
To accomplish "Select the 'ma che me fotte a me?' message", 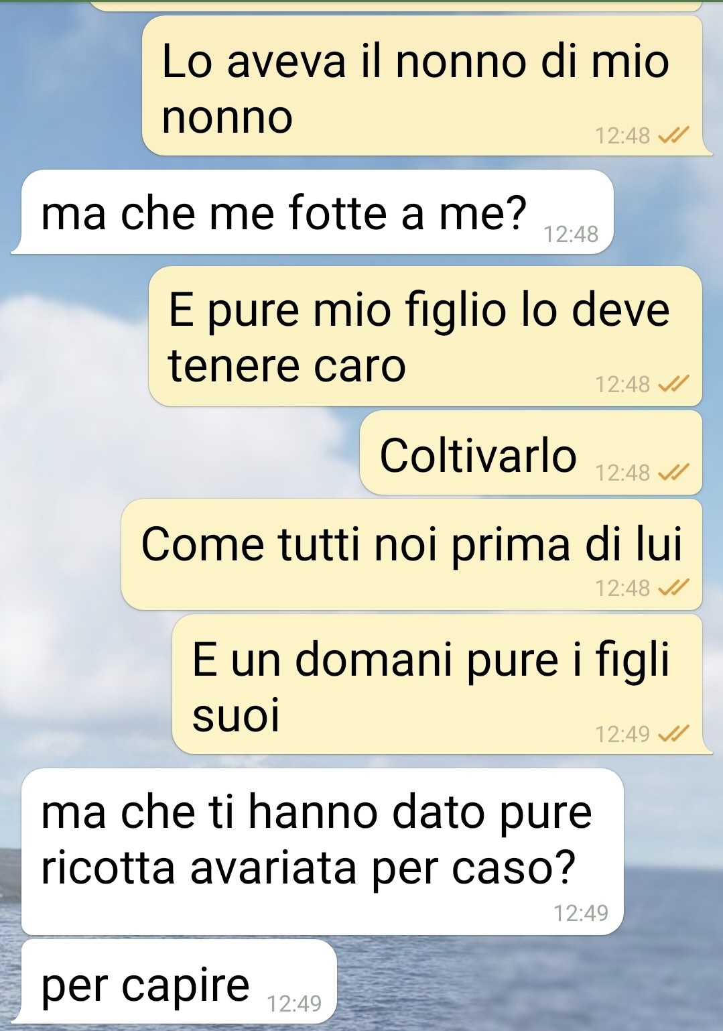I will coord(312,212).
